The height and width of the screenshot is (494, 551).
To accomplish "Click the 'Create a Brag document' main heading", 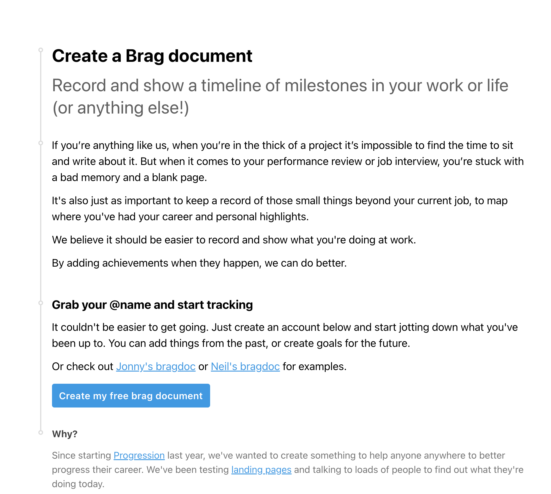I will point(152,56).
